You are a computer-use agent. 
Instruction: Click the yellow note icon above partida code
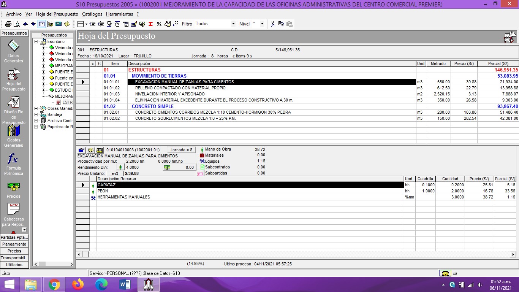click(91, 150)
